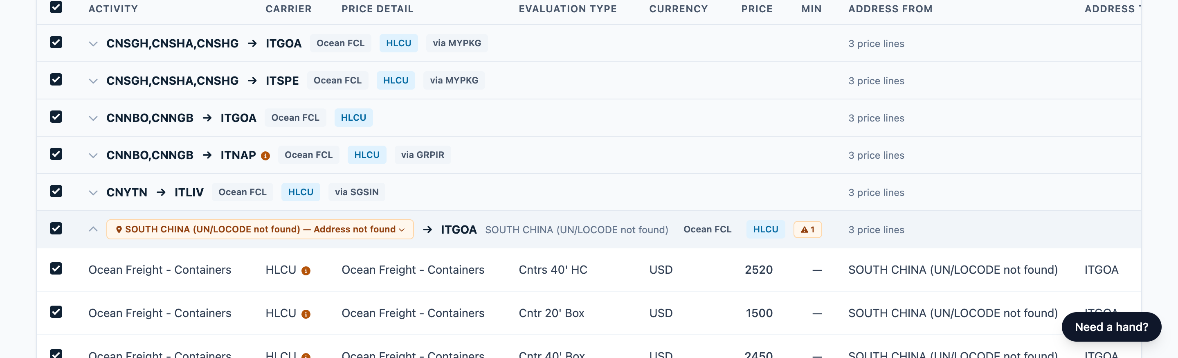Click the arrow icon before ITLIV
This screenshot has height=358, width=1178.
(161, 192)
